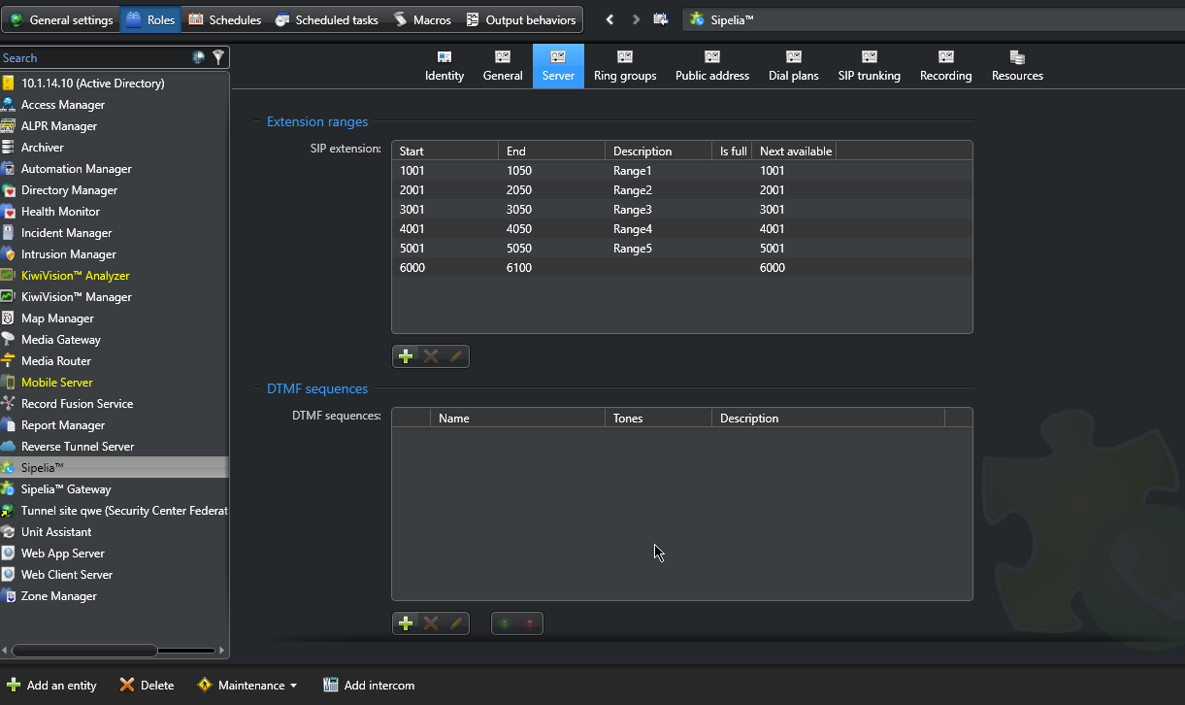Click the move-up green arrow for DTMF sequences

(x=505, y=623)
